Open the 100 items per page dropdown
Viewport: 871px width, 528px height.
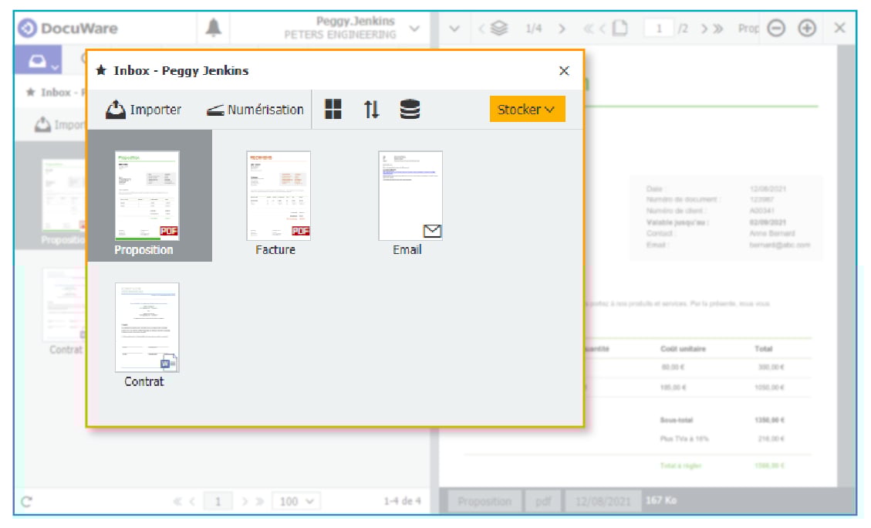tap(297, 502)
